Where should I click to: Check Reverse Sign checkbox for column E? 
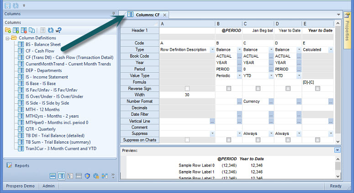tap(317, 88)
